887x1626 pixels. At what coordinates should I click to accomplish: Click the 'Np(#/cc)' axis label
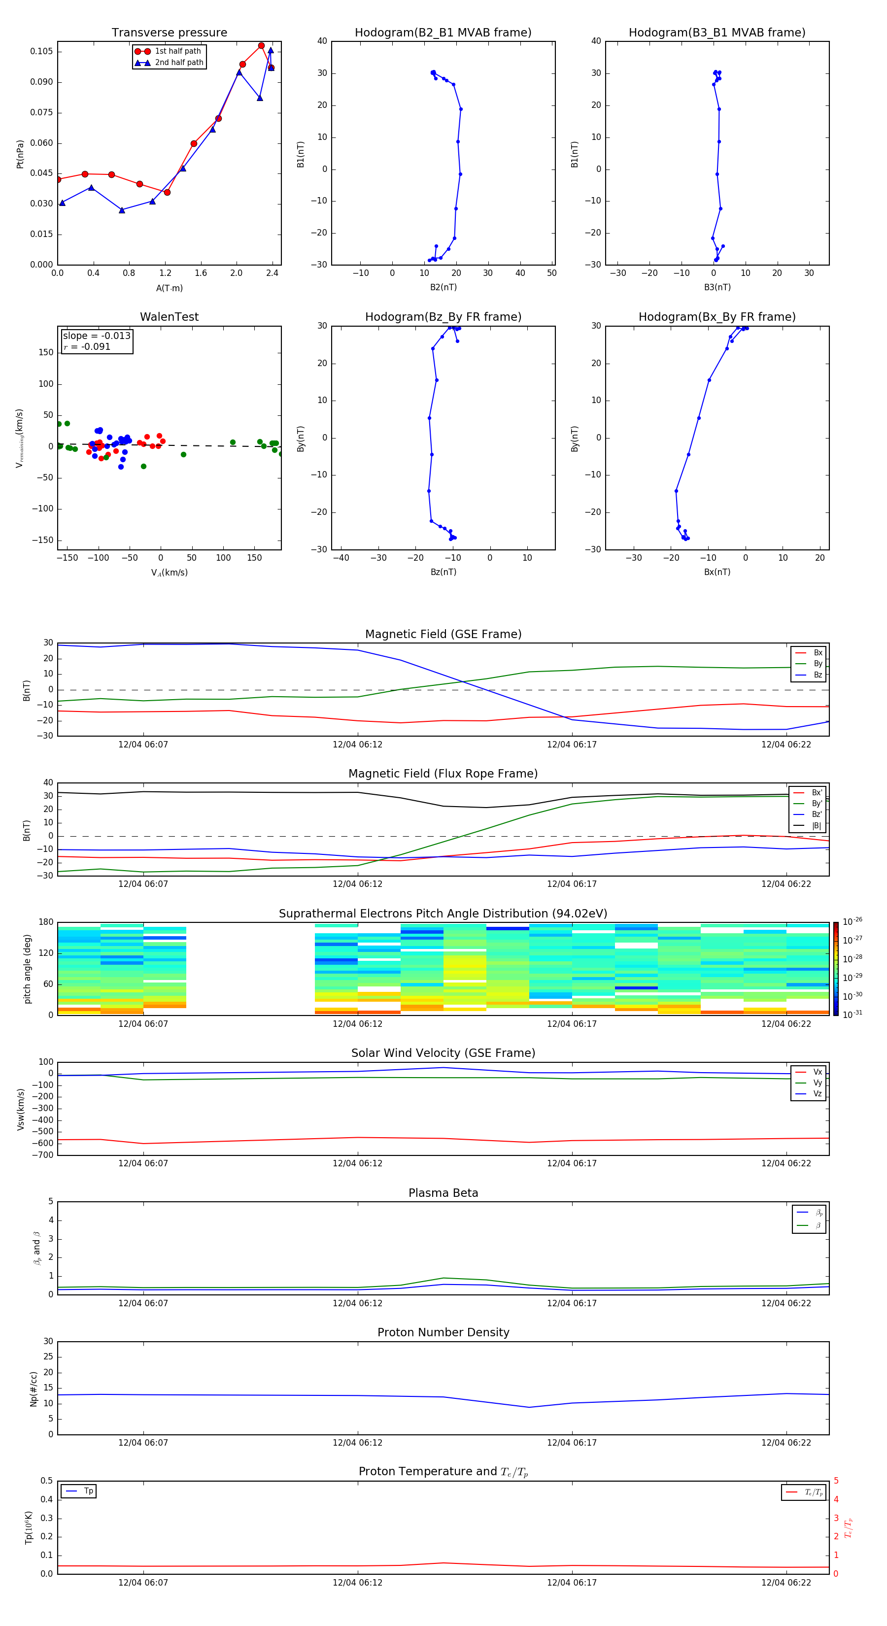pyautogui.click(x=34, y=1389)
